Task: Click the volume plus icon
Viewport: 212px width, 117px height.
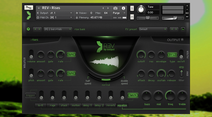Action: coord(182,18)
